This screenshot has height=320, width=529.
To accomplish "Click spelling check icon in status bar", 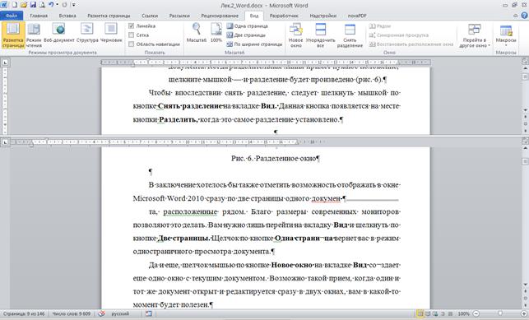I will pos(101,313).
